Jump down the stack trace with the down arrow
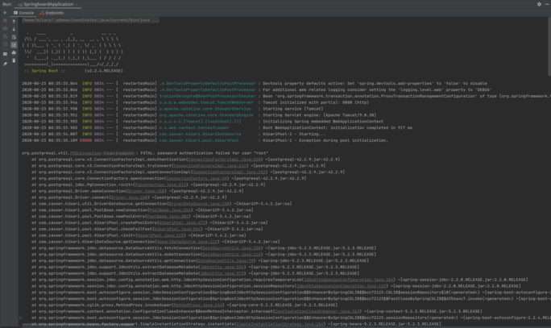551x328 pixels. [x=14, y=30]
